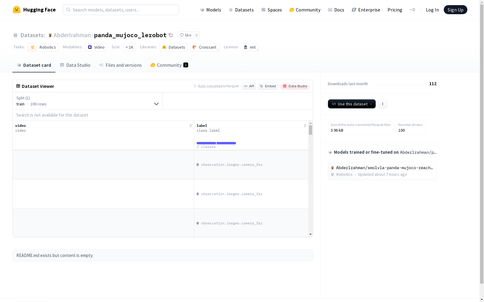The width and height of the screenshot is (484, 302).
Task: Open the Community tab with 1 discussion
Action: [x=169, y=65]
